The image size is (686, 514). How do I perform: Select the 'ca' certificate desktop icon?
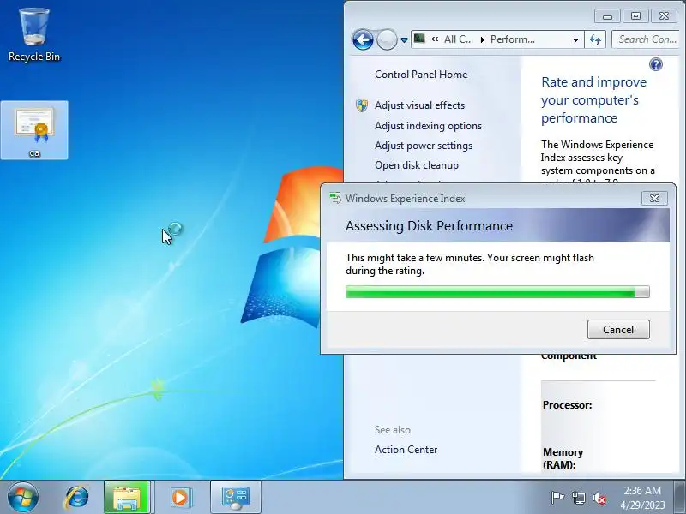click(34, 130)
